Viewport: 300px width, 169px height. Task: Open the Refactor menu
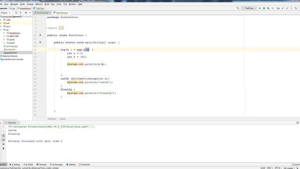[x=39, y=4]
